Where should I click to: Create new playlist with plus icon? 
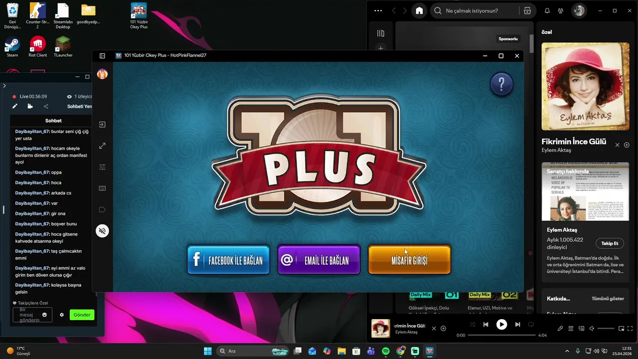tap(381, 48)
